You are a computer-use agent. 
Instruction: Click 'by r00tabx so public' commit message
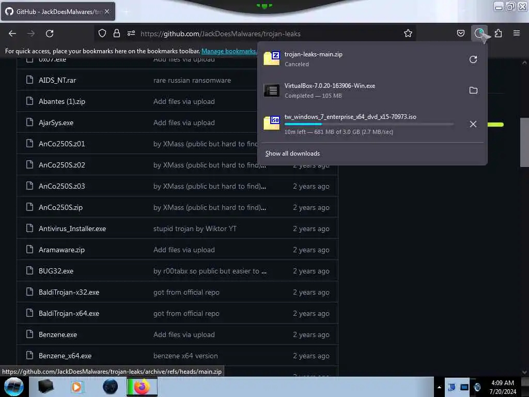pos(210,271)
